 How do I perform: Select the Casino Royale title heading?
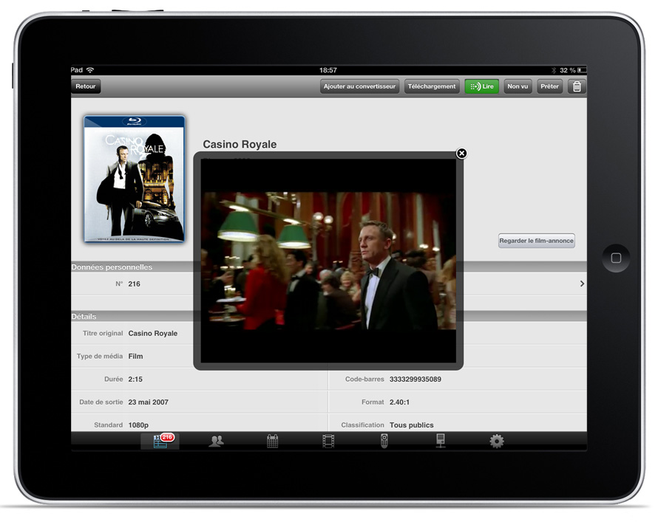click(240, 144)
